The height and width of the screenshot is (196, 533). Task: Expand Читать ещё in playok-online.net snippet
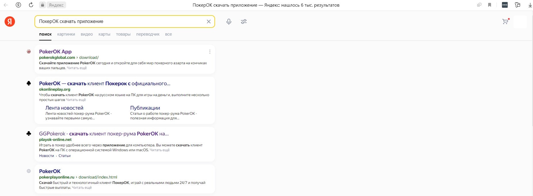tap(160, 150)
